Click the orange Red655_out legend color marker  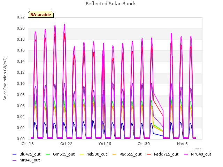(115, 154)
